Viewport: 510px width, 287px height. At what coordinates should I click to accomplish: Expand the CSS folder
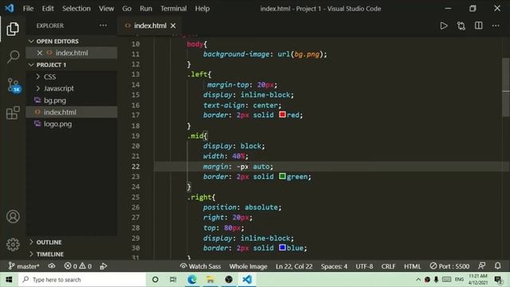coord(72,77)
